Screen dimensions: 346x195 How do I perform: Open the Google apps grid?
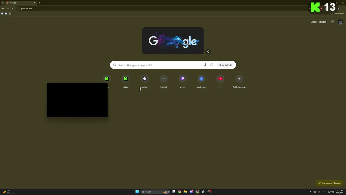coord(332,22)
